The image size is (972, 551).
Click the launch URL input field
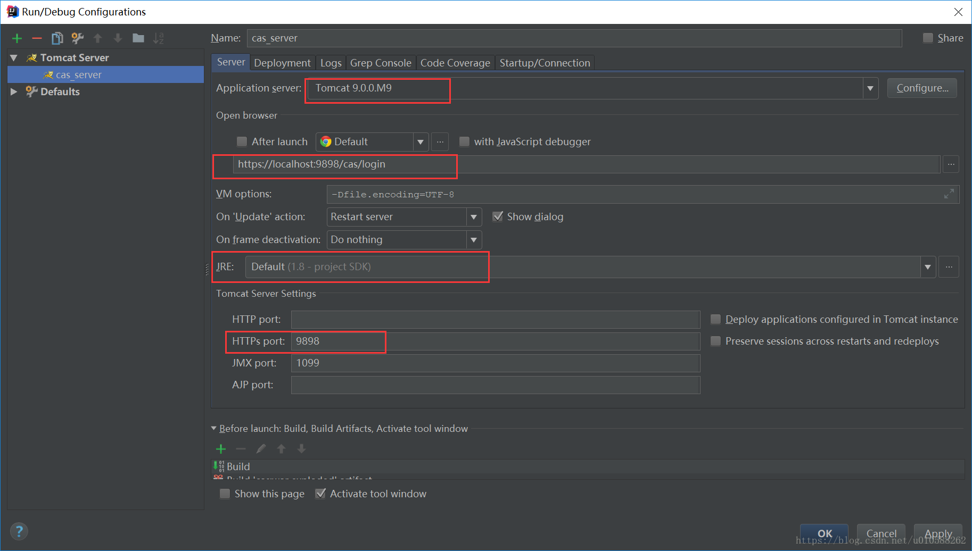[x=587, y=164]
